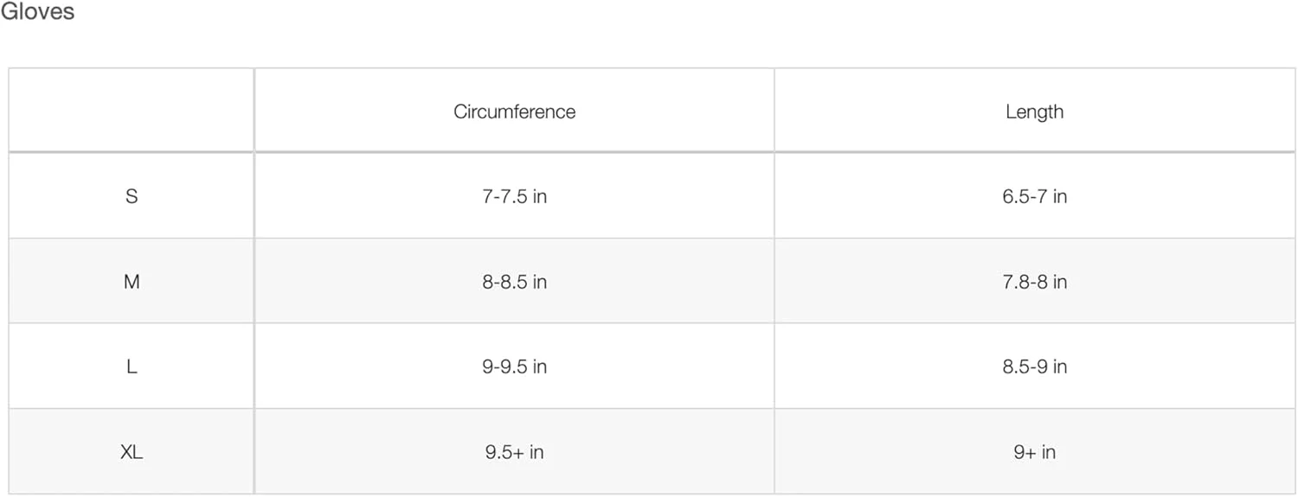Click the 7.8-8 in length cell
Image resolution: width=1298 pixels, height=497 pixels.
[x=1034, y=282]
